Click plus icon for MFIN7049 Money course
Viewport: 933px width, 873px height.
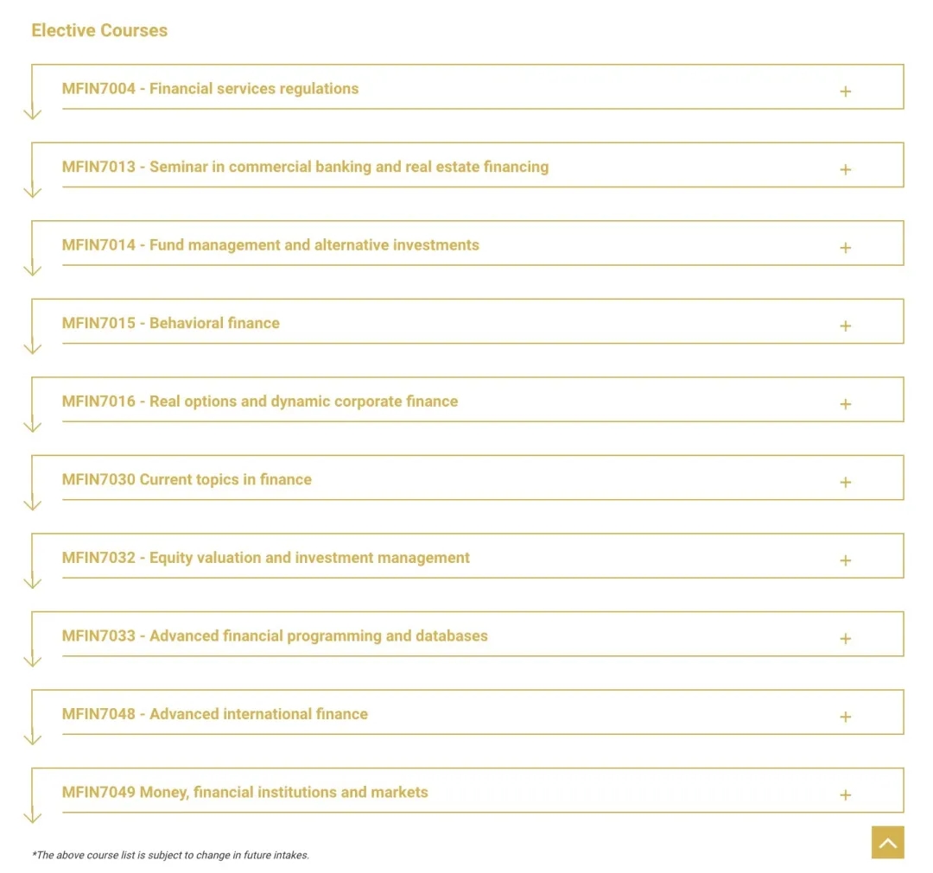tap(845, 795)
